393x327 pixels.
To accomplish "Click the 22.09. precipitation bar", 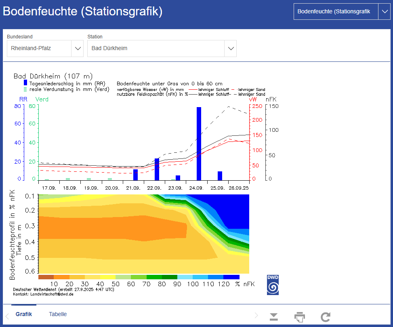I will click(x=157, y=169).
